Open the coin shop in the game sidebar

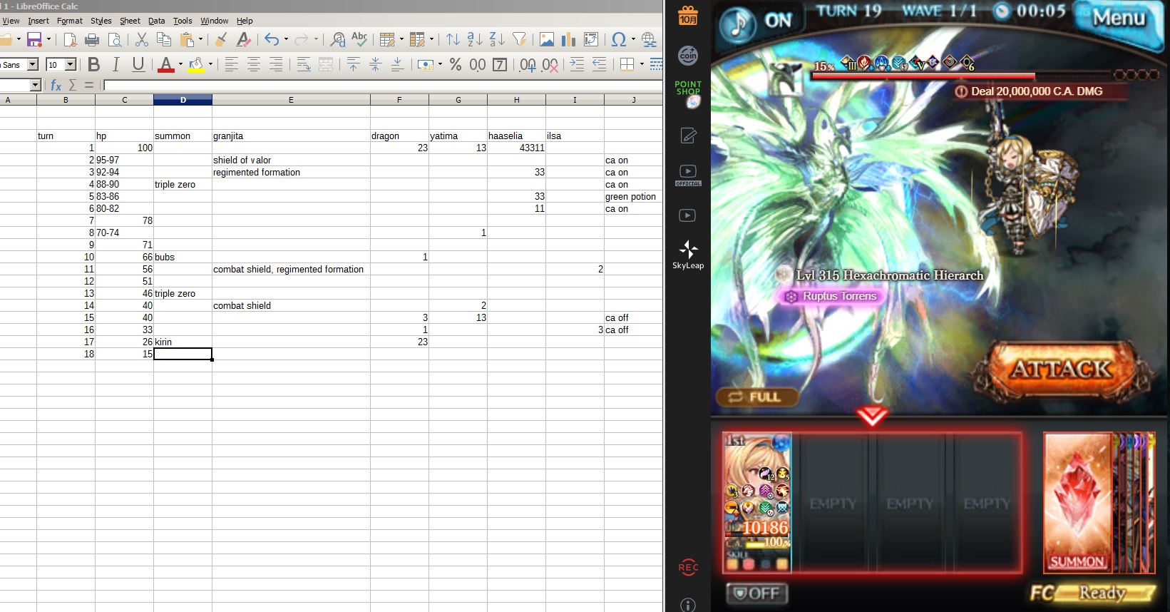pos(688,55)
